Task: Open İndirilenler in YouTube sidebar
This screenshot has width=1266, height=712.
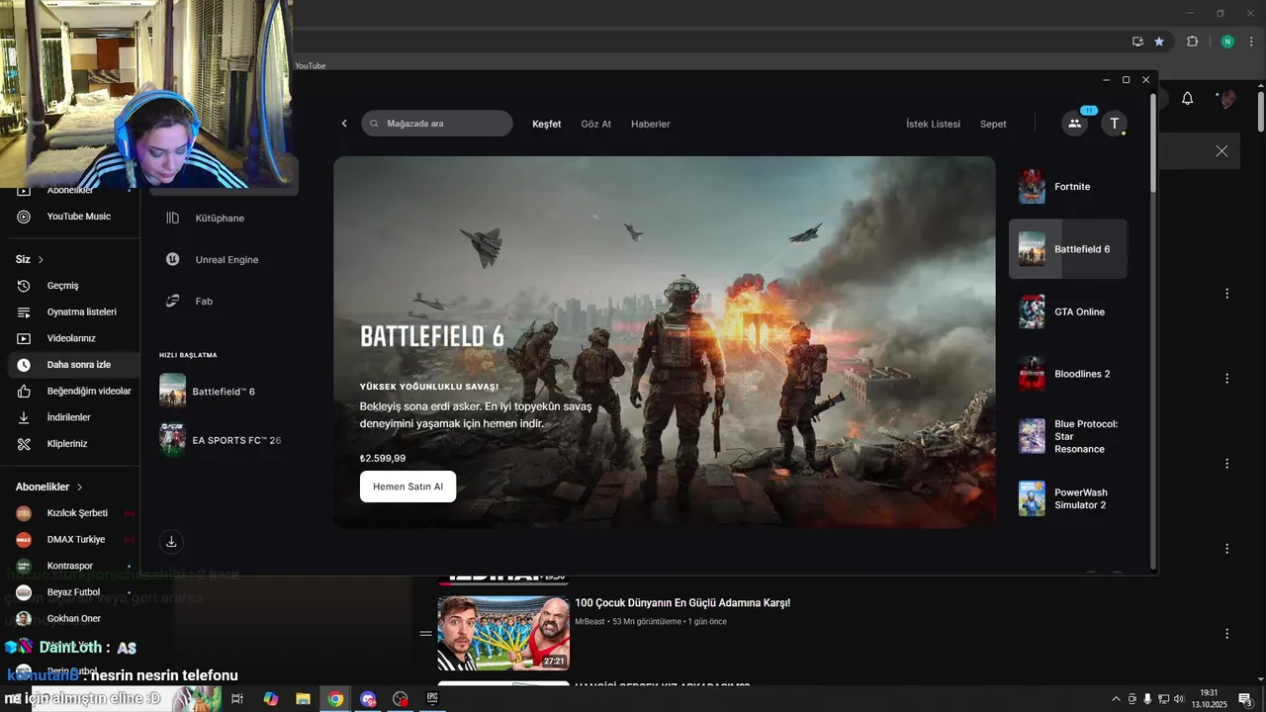Action: click(x=69, y=417)
